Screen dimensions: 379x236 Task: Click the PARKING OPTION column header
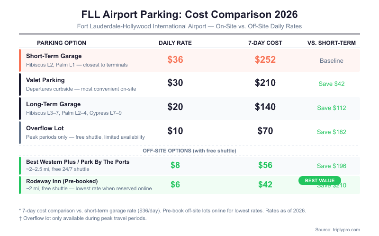click(62, 43)
